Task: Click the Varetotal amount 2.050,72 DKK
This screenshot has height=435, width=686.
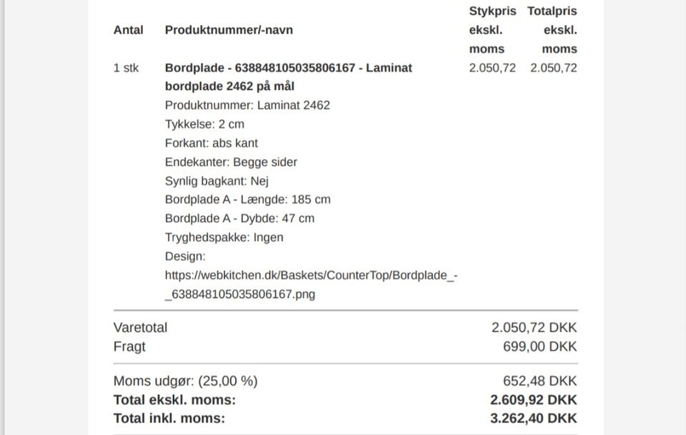Action: click(534, 328)
